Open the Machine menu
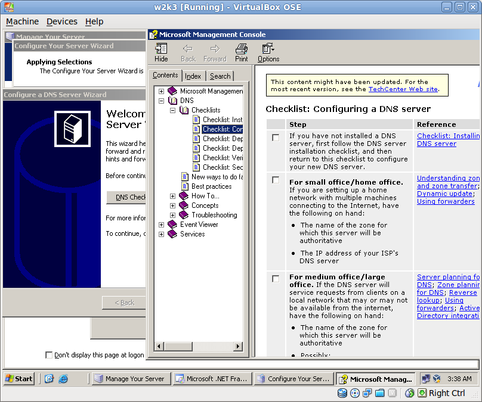The height and width of the screenshot is (402, 482). tap(22, 21)
